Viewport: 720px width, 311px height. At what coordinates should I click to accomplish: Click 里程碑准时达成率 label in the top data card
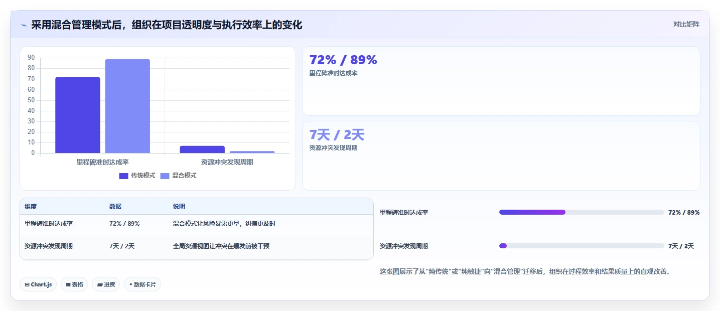pyautogui.click(x=334, y=73)
